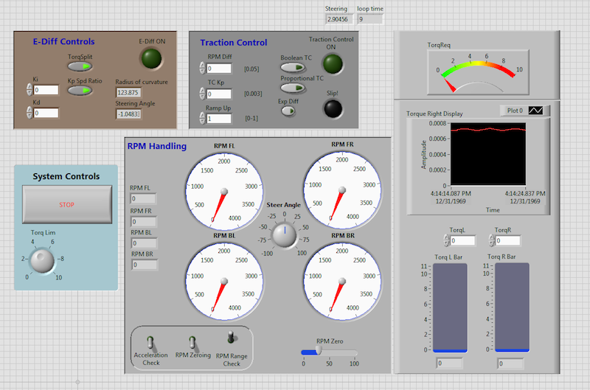
Task: Click the Ki increment/decrement stepper arrows
Action: (x=29, y=90)
